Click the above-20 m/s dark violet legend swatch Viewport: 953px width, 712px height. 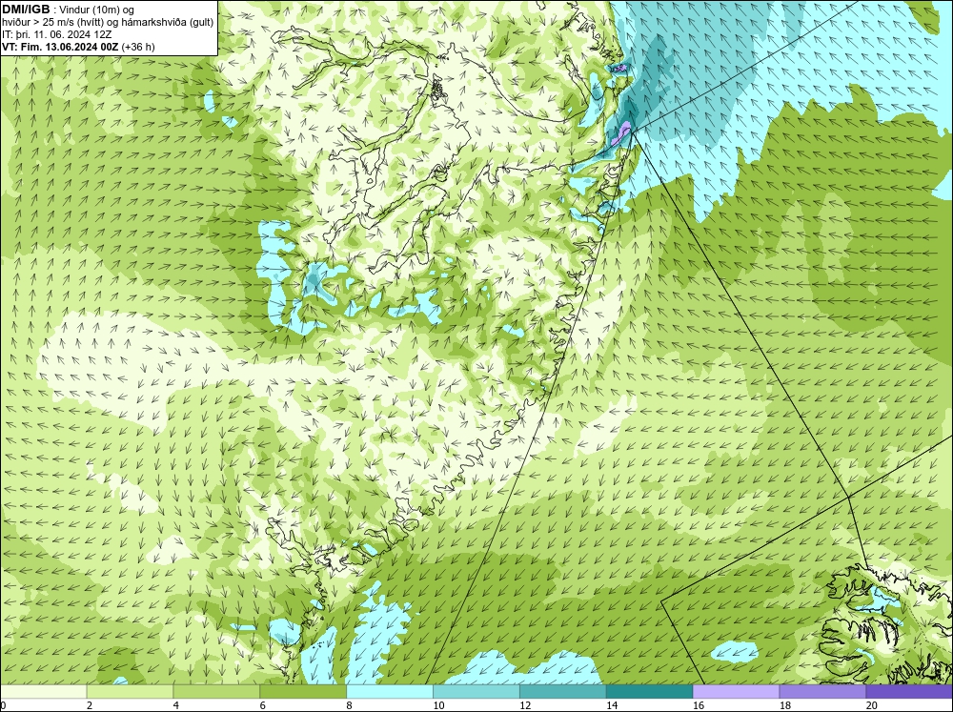coord(909,692)
